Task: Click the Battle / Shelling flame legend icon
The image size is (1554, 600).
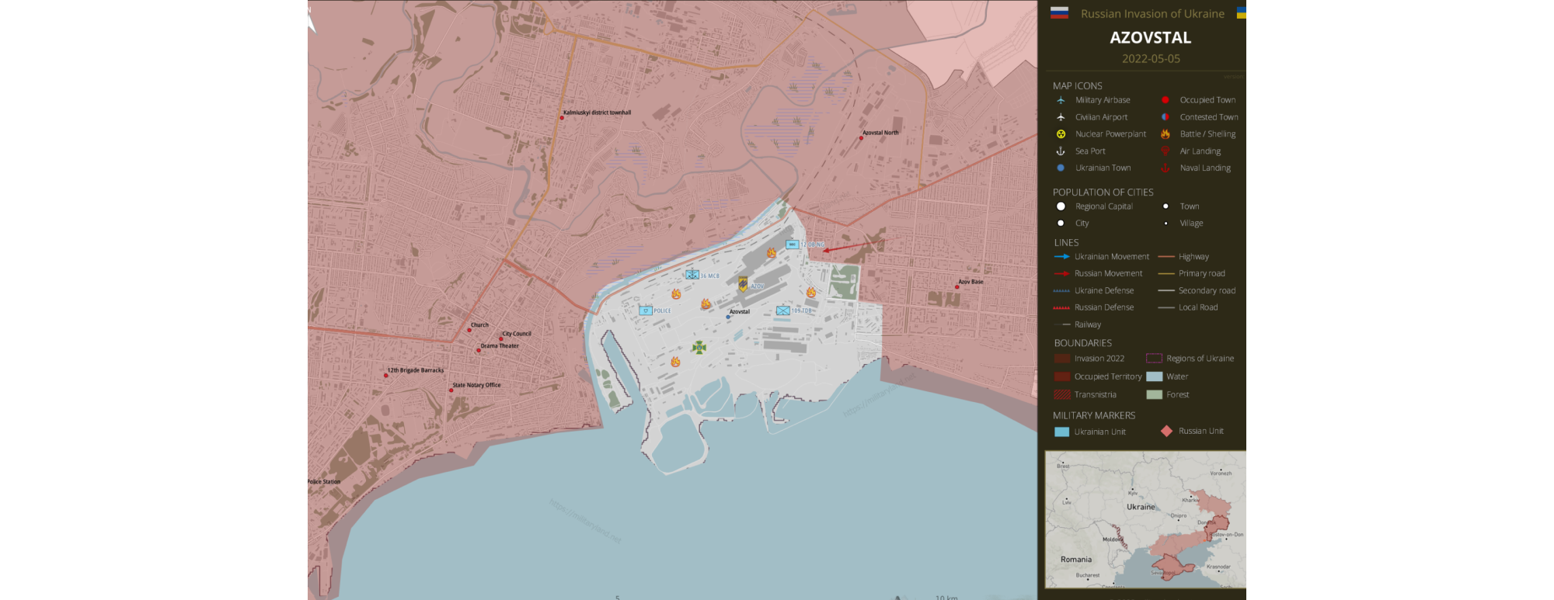Action: [x=1165, y=134]
